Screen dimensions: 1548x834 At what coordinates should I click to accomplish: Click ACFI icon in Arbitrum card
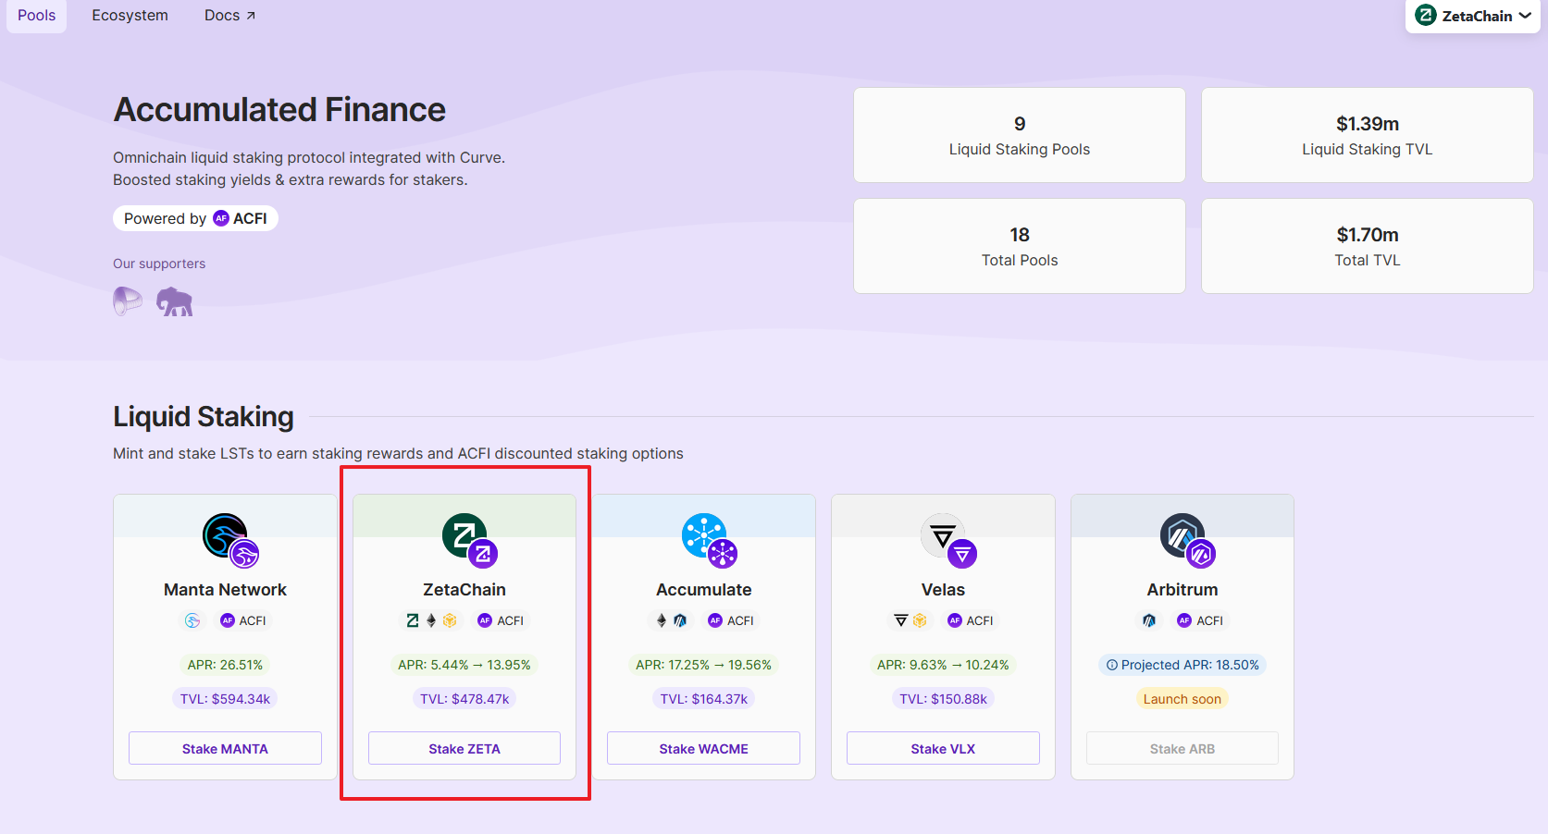click(1184, 620)
